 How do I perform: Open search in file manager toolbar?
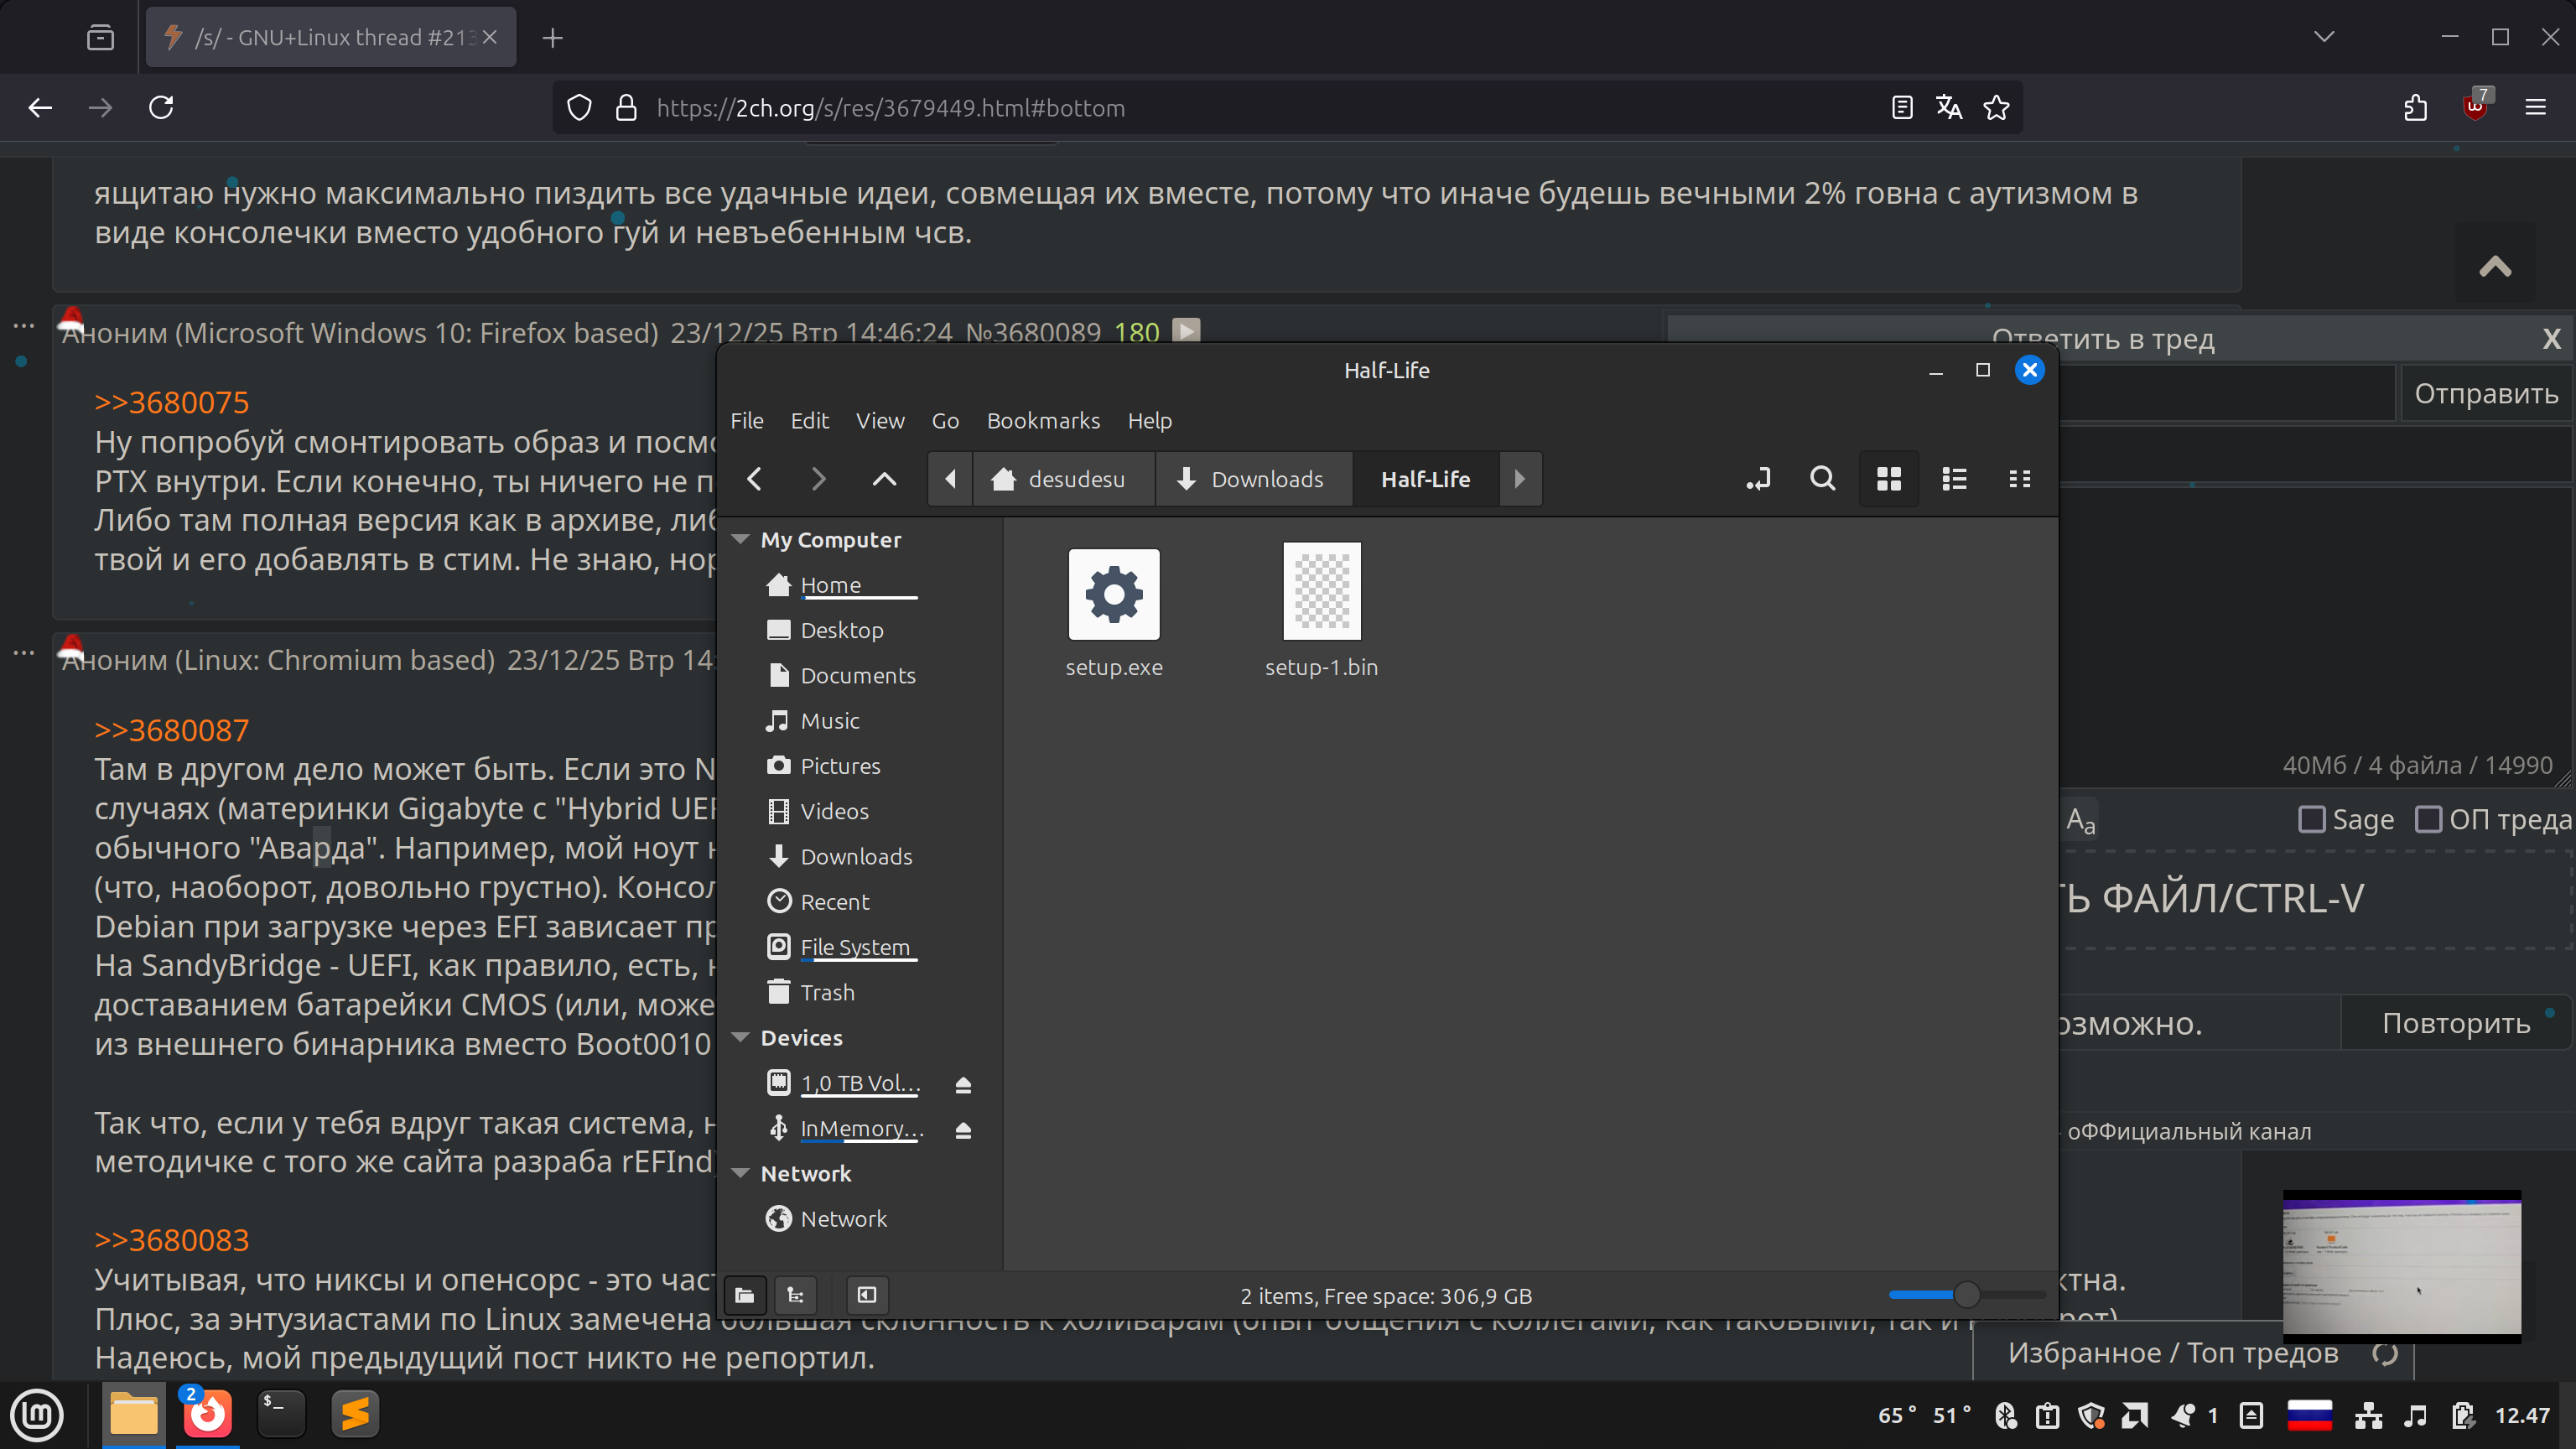pyautogui.click(x=1822, y=479)
